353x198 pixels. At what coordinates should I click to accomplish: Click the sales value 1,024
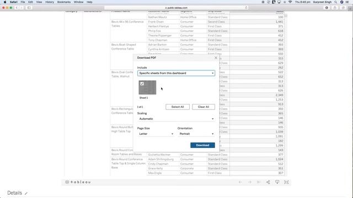[x=279, y=159]
